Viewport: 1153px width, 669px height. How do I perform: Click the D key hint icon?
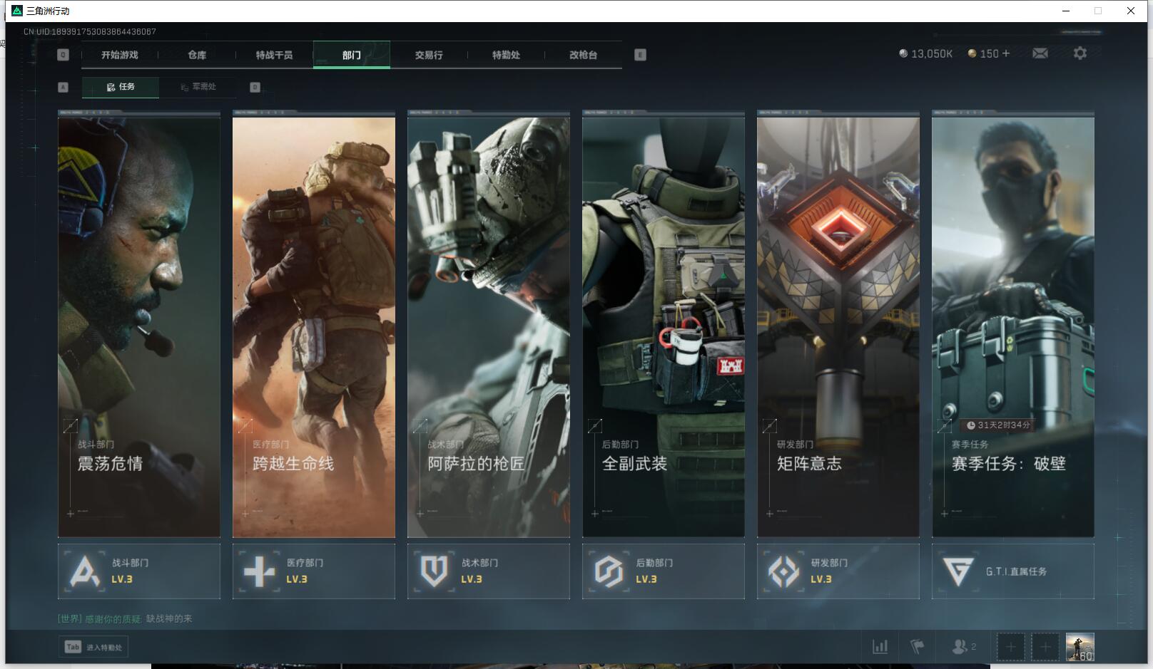pyautogui.click(x=255, y=87)
